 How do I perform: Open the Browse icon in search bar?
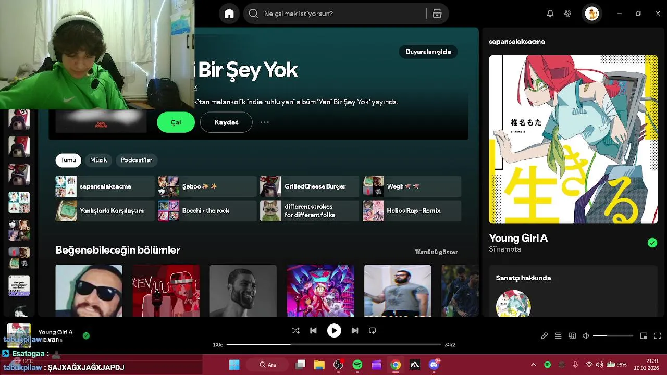[x=437, y=14]
